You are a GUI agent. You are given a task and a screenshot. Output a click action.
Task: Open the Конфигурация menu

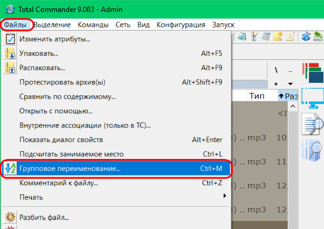point(181,25)
